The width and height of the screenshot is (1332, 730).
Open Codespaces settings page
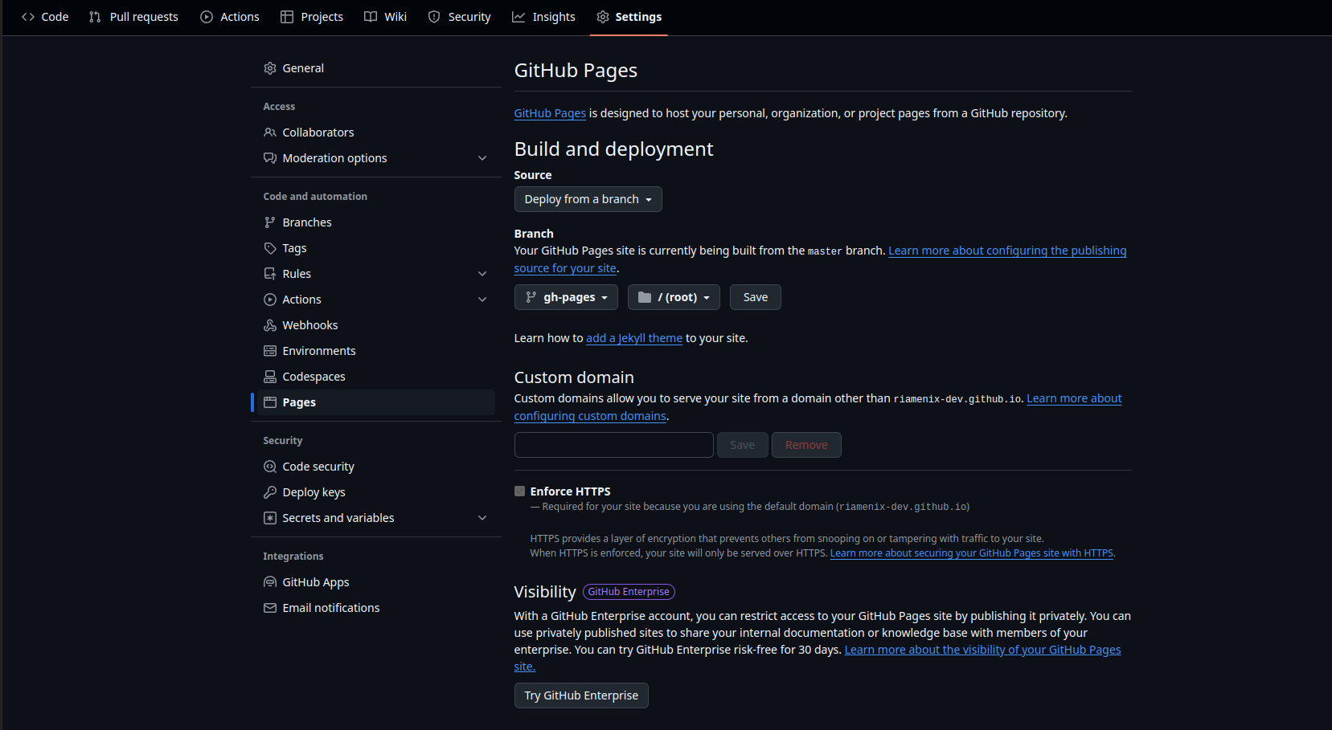(x=376, y=377)
